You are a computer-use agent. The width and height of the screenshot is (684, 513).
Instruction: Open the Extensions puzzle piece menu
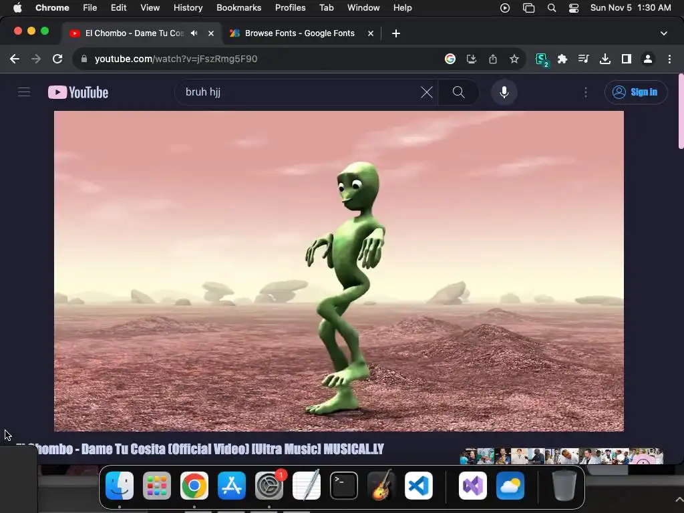point(562,59)
